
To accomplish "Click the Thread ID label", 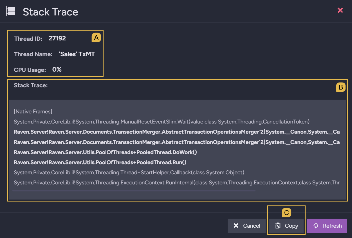I will (28, 39).
